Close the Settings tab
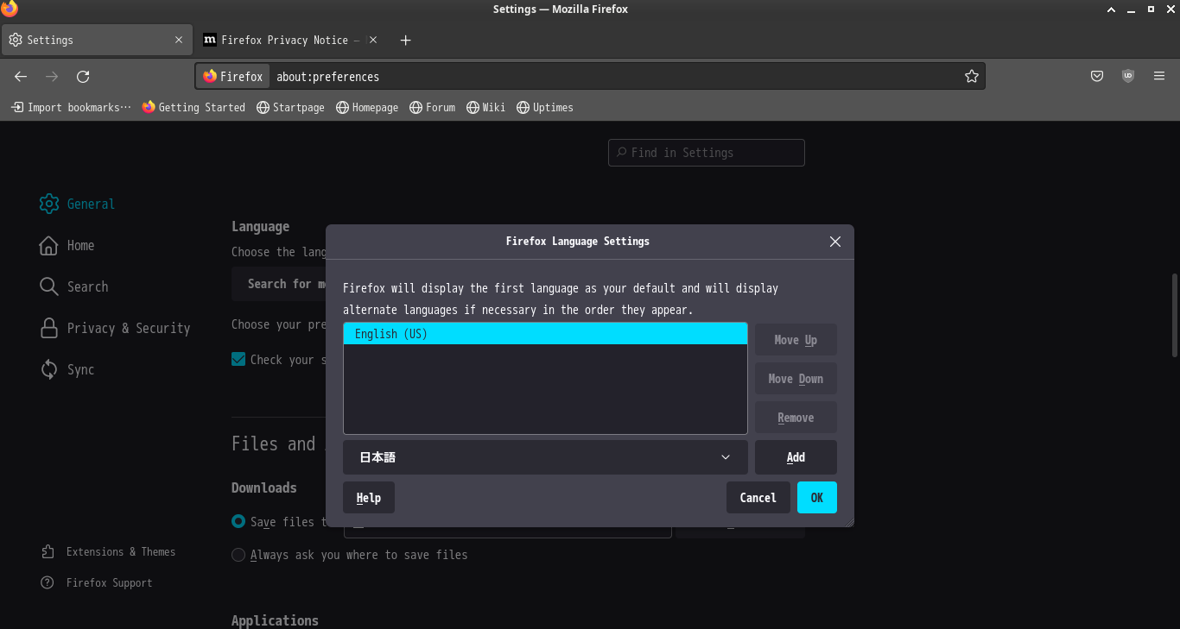Screen dimensions: 1180x629 pyautogui.click(x=179, y=41)
